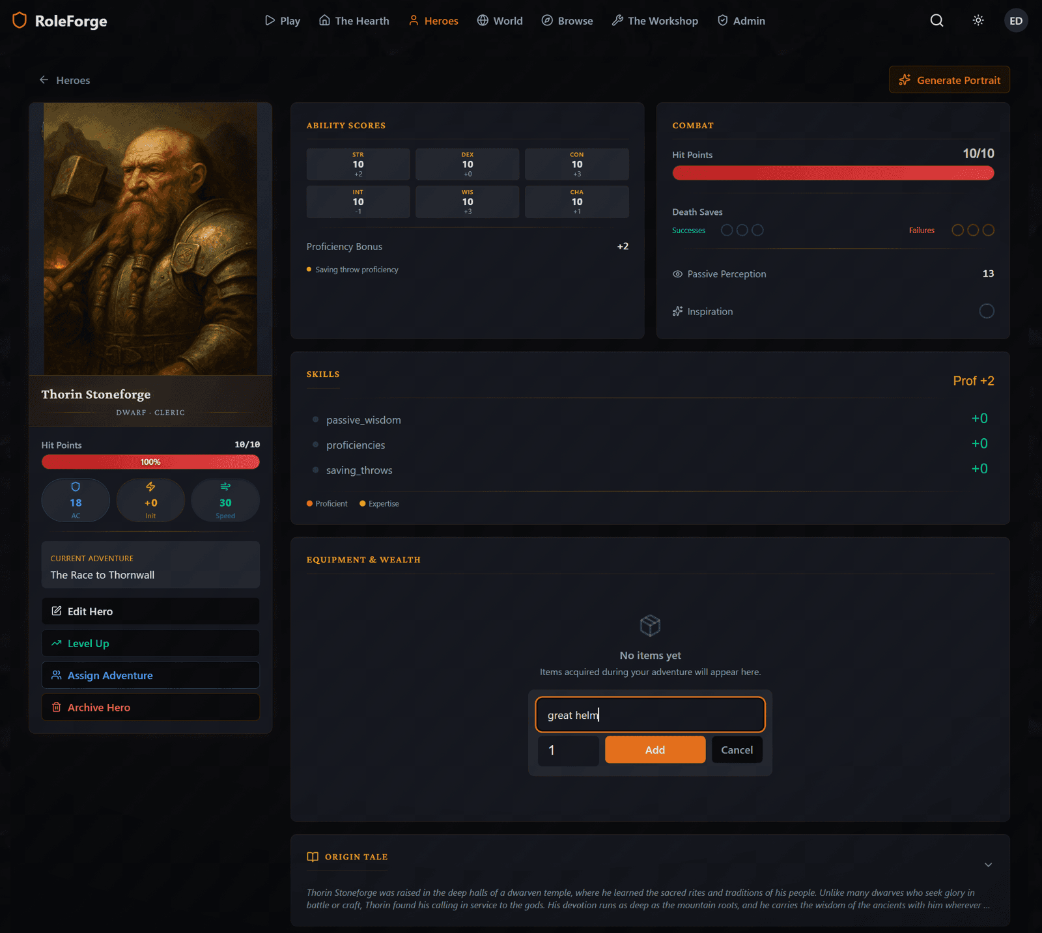Select the Play icon in navigation
Image resolution: width=1042 pixels, height=933 pixels.
tap(270, 20)
